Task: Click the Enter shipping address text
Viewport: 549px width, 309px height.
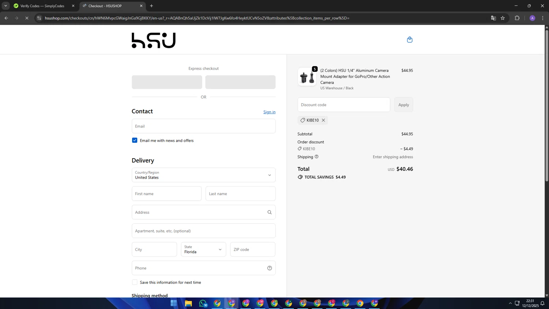Action: [393, 157]
